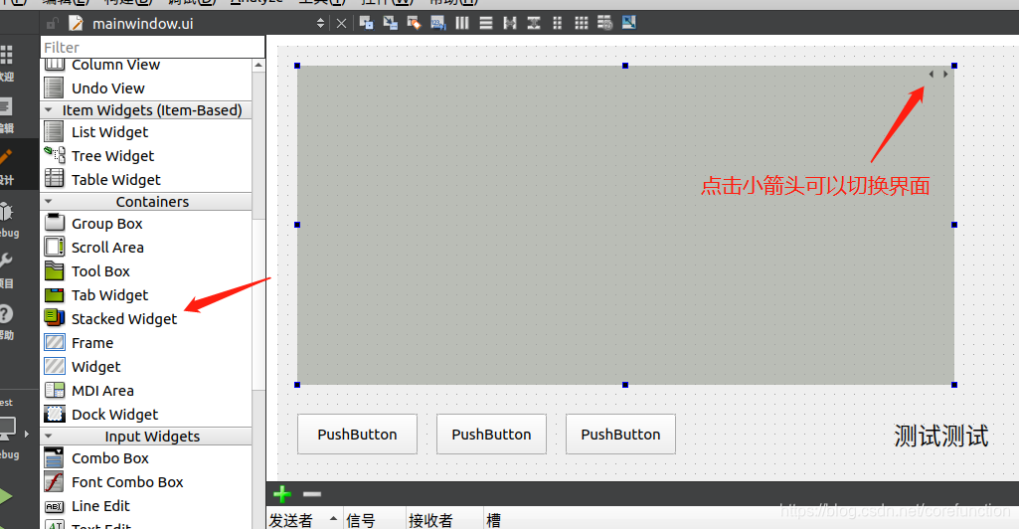Sort connections by 发送者 column header
Viewport: 1019px width, 529px height.
pos(303,520)
